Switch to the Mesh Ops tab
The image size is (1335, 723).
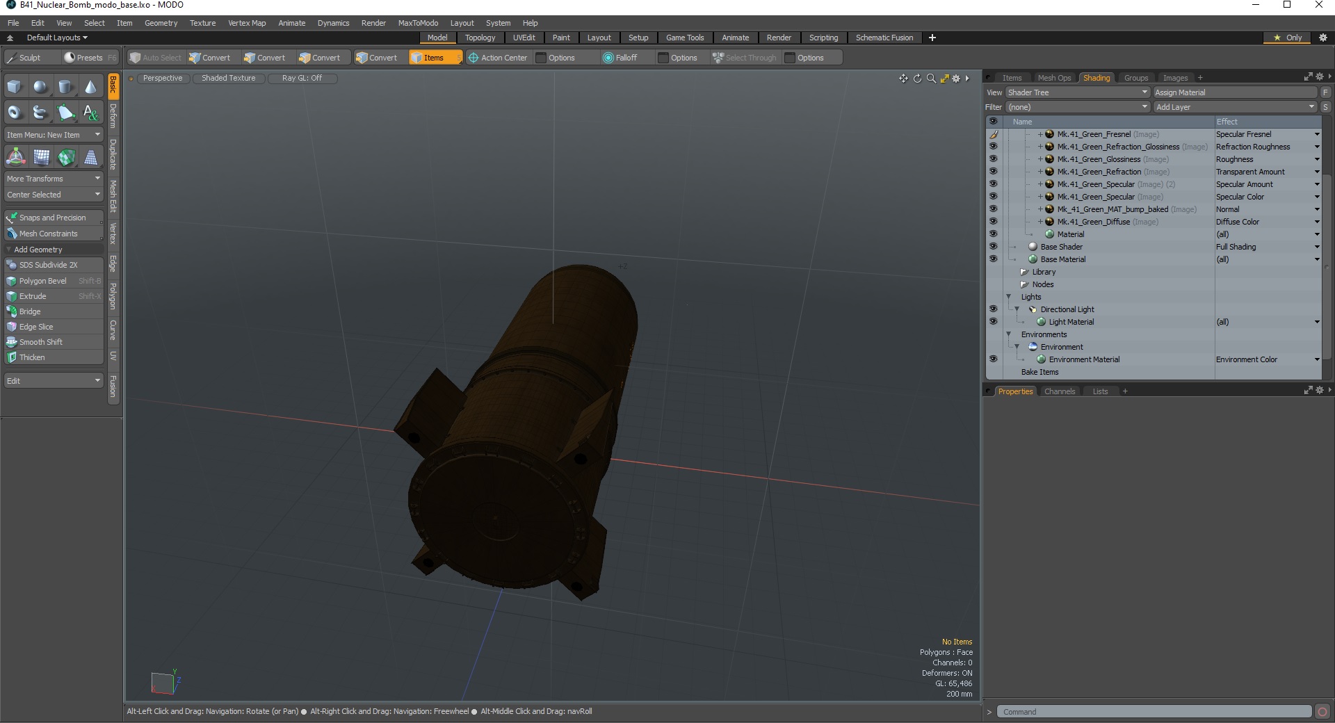point(1054,78)
